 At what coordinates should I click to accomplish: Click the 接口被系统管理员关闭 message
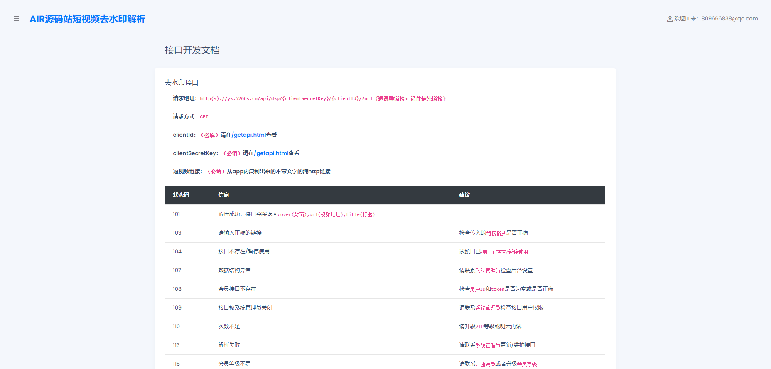(245, 308)
